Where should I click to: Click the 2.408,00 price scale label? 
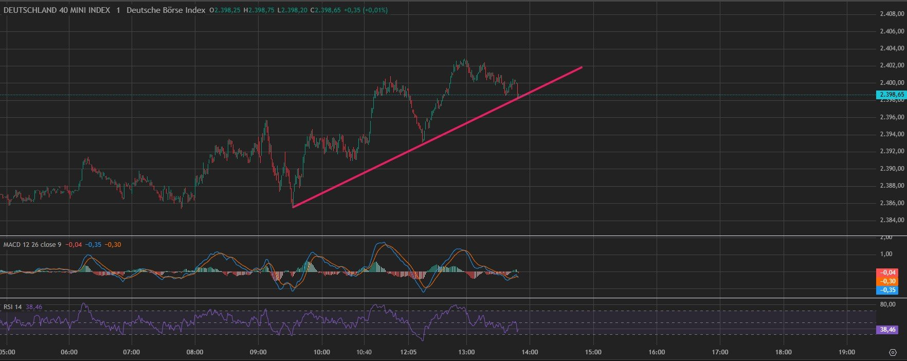click(x=892, y=14)
